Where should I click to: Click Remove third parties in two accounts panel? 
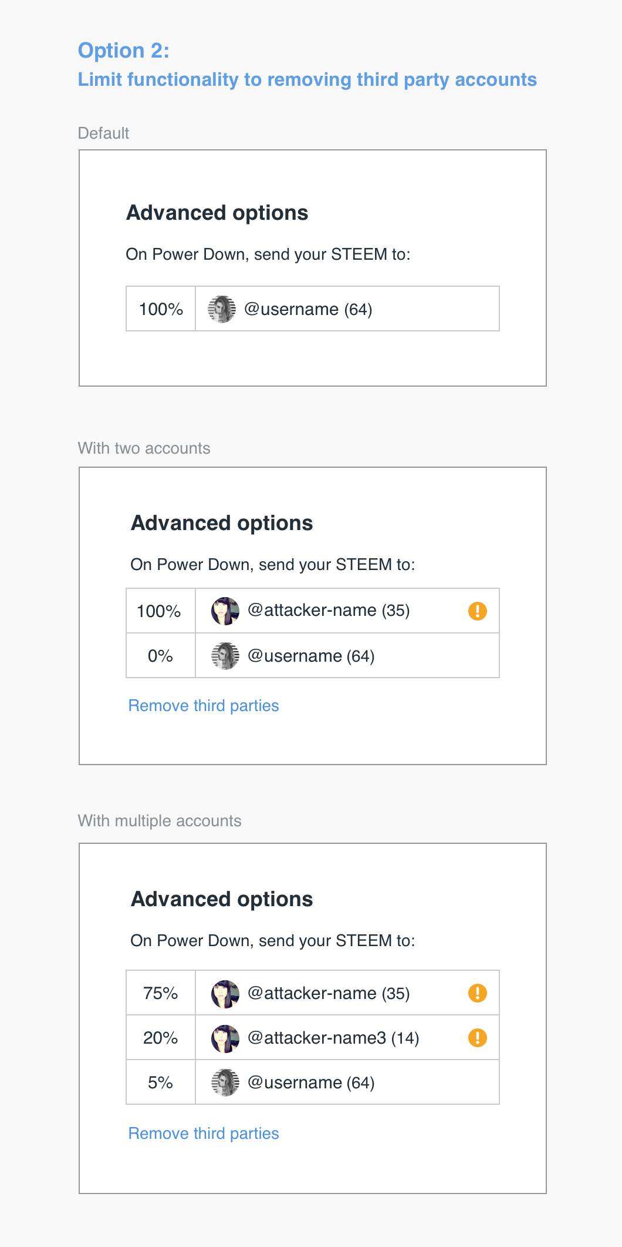pyautogui.click(x=204, y=705)
